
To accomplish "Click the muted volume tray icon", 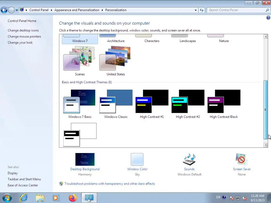I will coord(244,198).
